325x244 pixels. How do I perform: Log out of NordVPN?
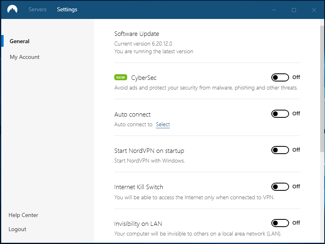tap(17, 229)
